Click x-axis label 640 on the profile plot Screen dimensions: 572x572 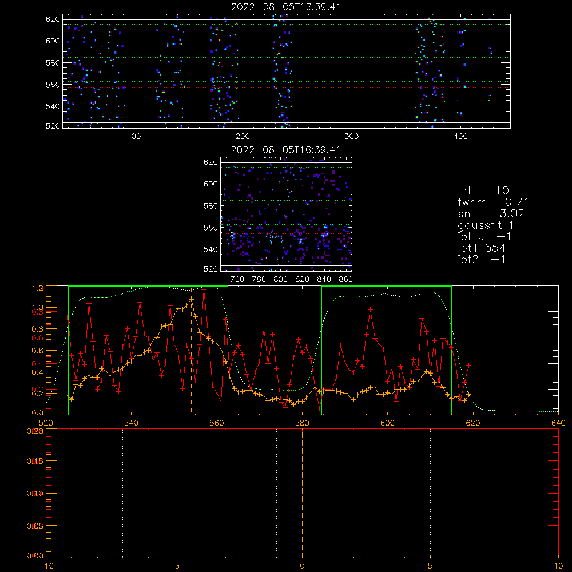point(558,423)
